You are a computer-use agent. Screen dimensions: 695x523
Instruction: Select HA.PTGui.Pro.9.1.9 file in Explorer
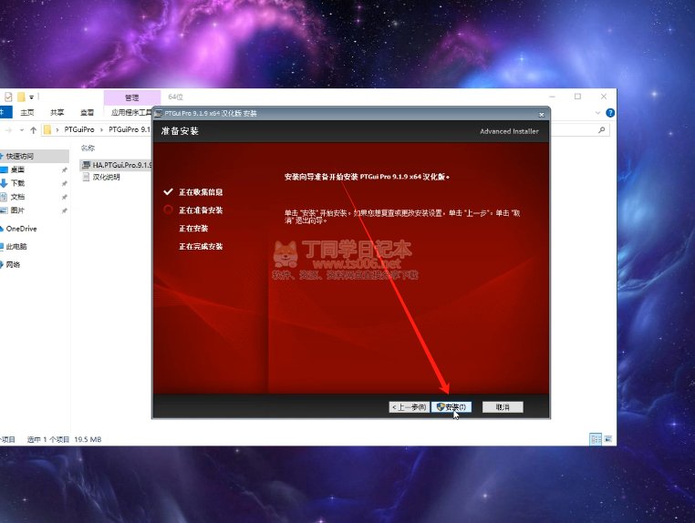117,165
